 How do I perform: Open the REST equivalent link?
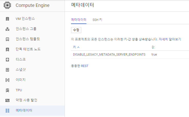pyautogui.click(x=85, y=66)
